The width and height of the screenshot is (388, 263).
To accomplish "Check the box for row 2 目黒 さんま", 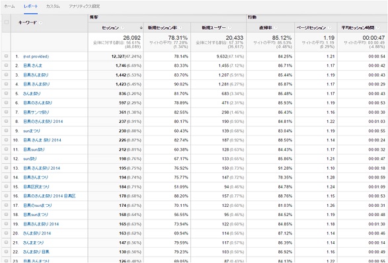I will pyautogui.click(x=7, y=65).
